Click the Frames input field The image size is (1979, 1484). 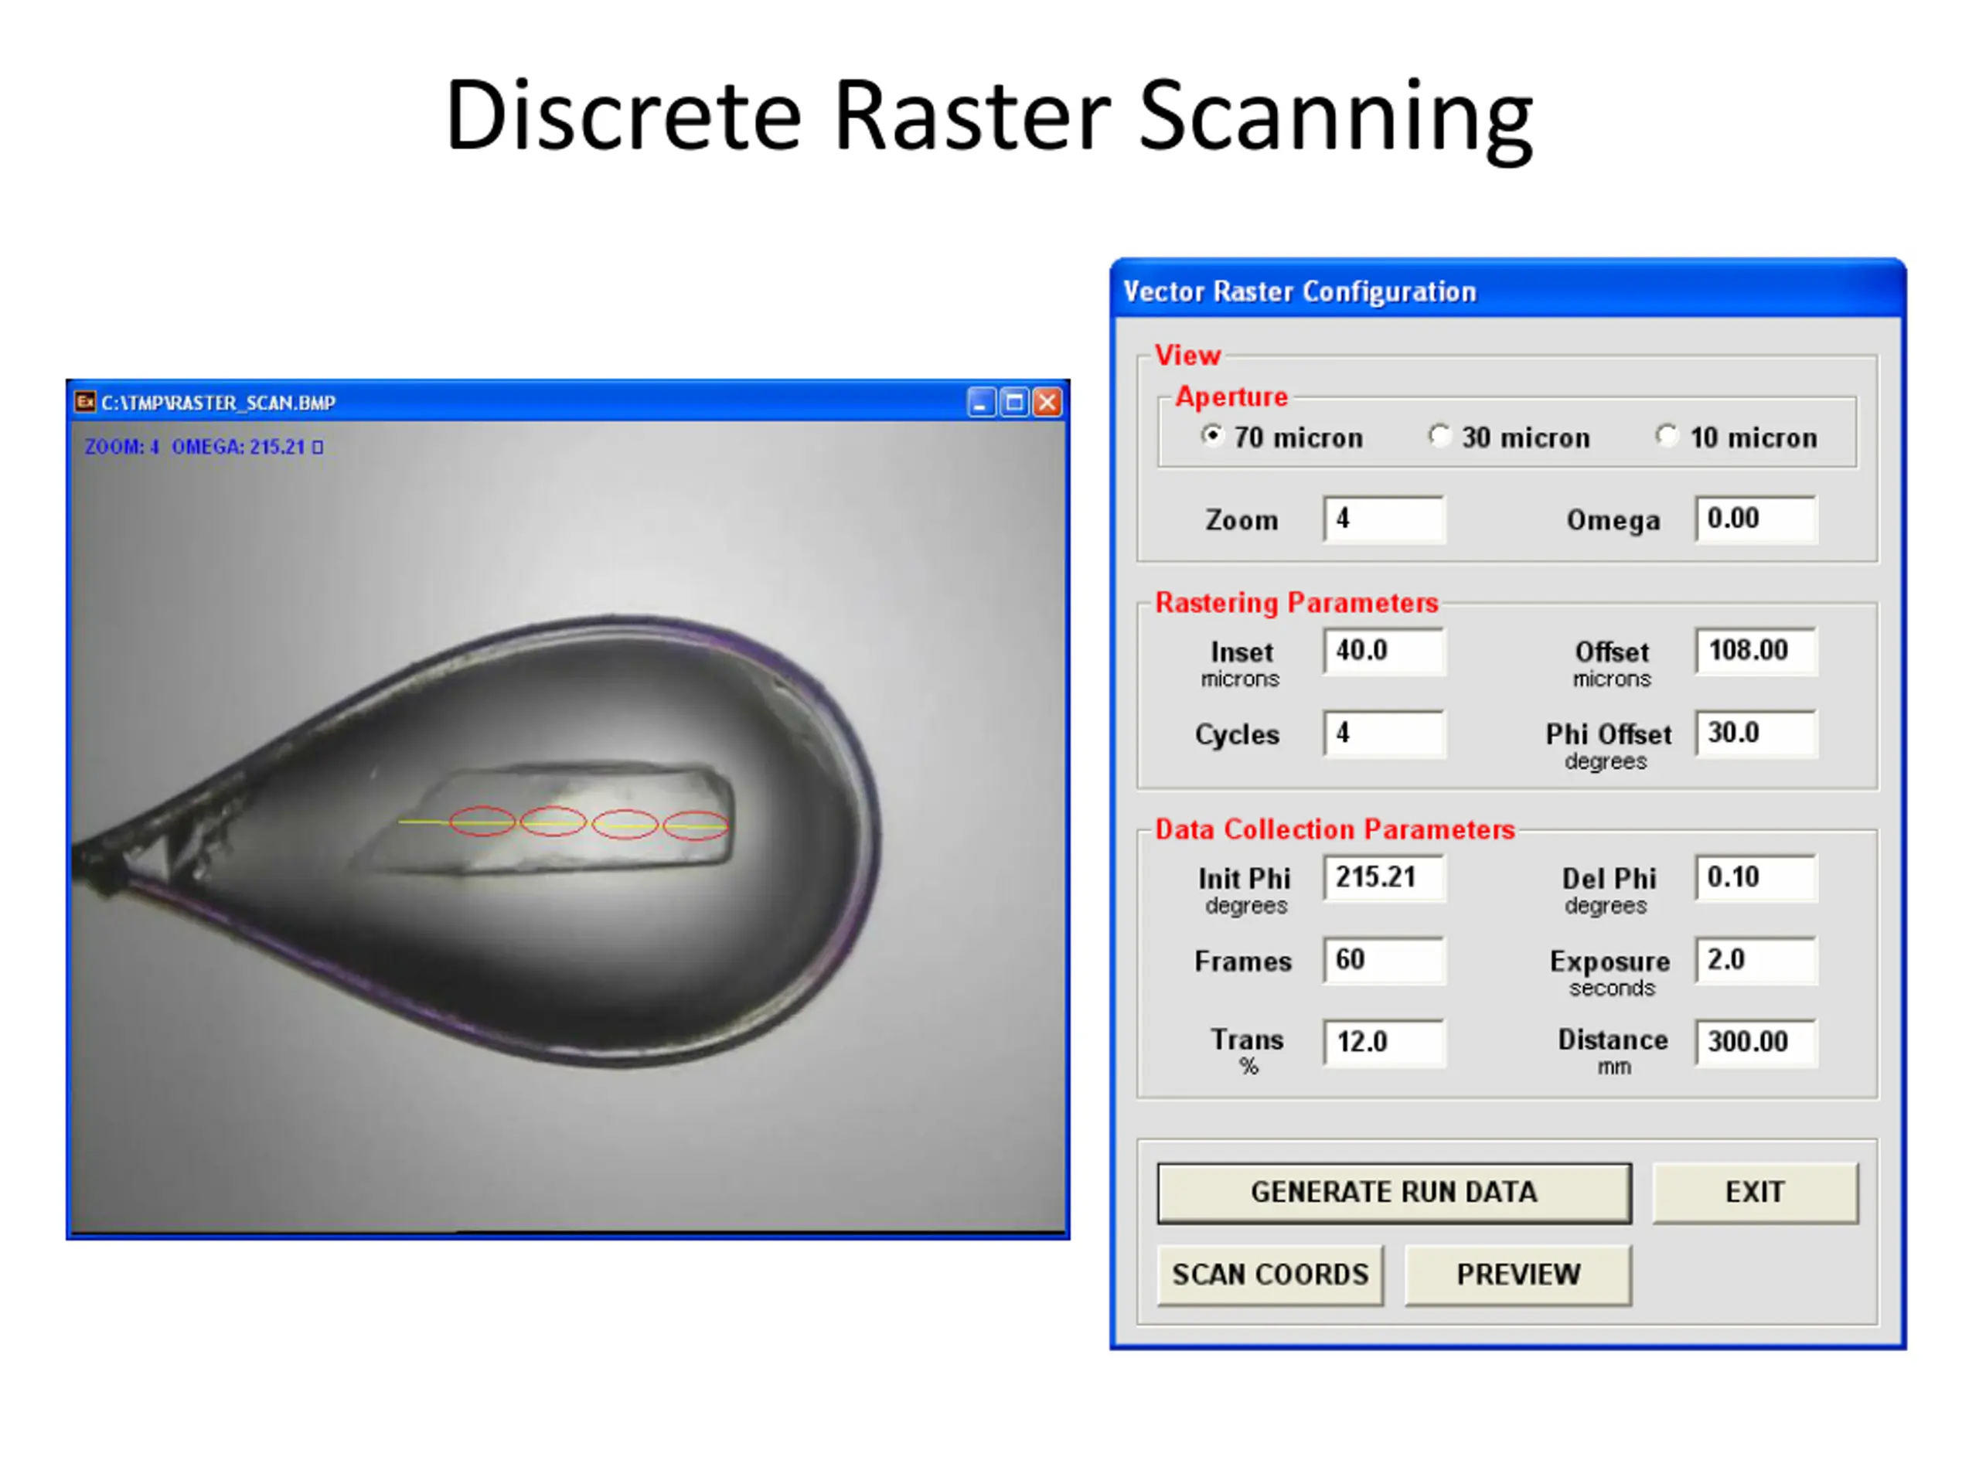(x=1384, y=960)
